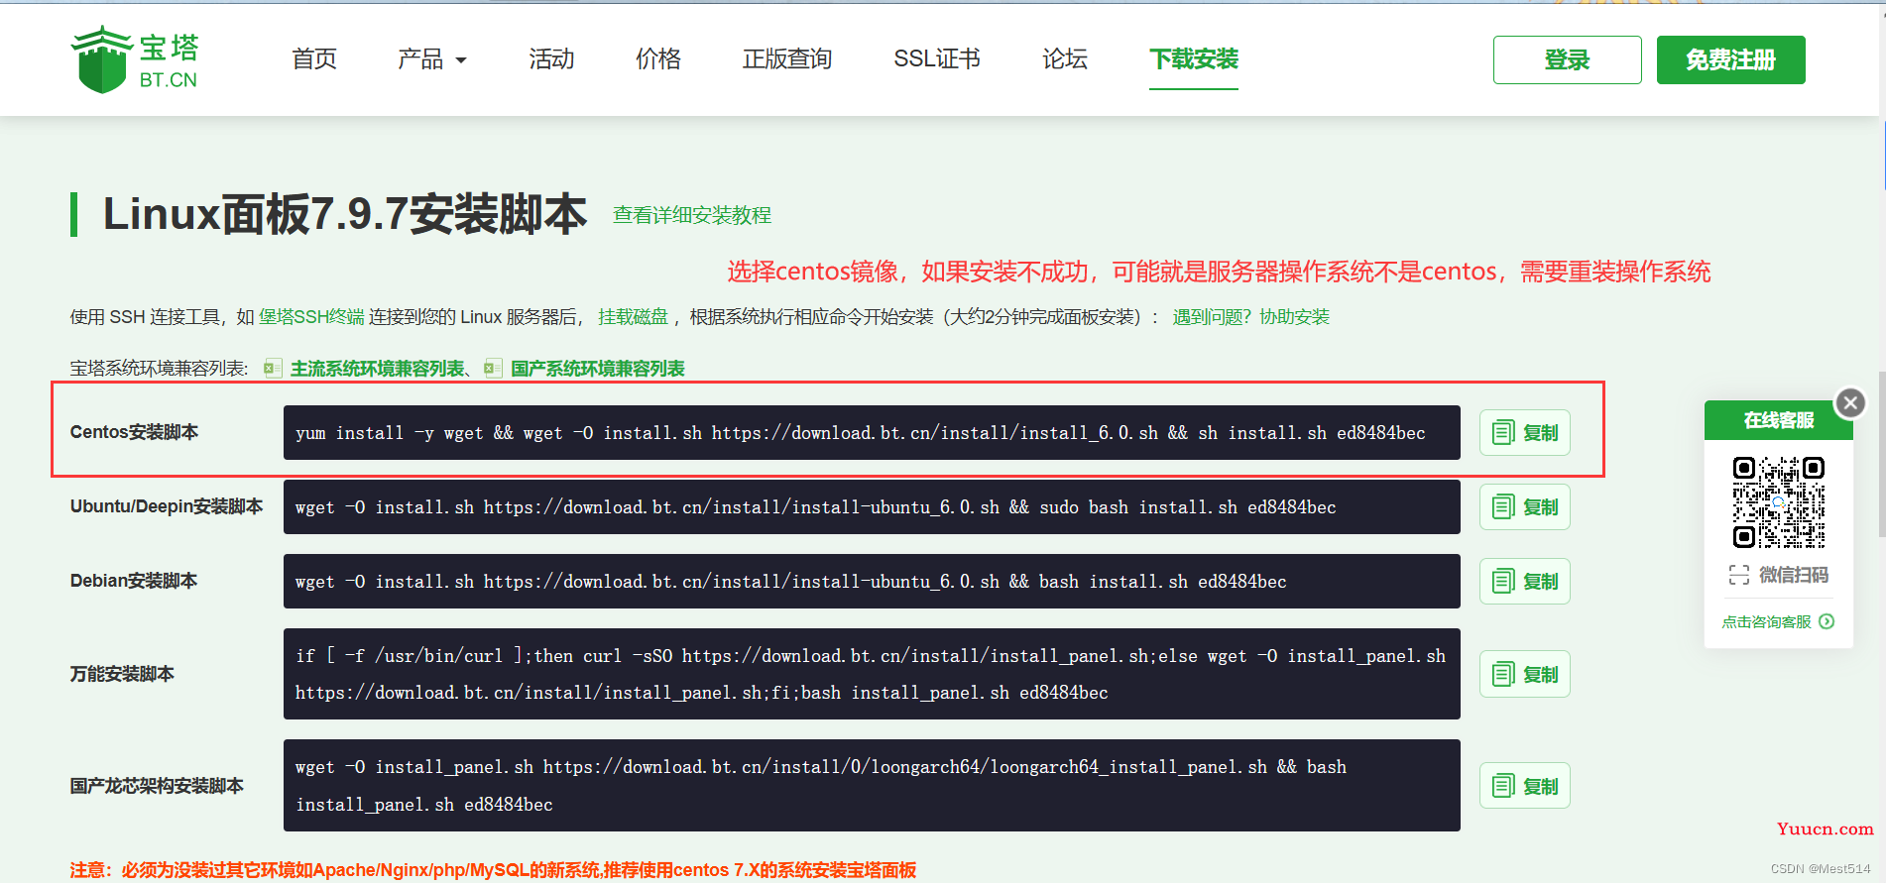Click the Linux面板7.9.7安装脚本 heading
1886x883 pixels.
[345, 214]
